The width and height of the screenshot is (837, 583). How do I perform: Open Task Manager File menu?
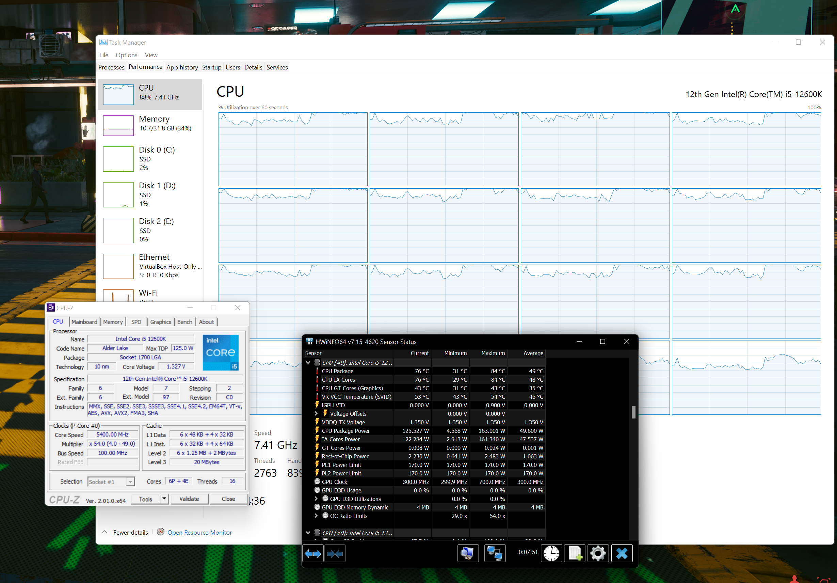[104, 55]
